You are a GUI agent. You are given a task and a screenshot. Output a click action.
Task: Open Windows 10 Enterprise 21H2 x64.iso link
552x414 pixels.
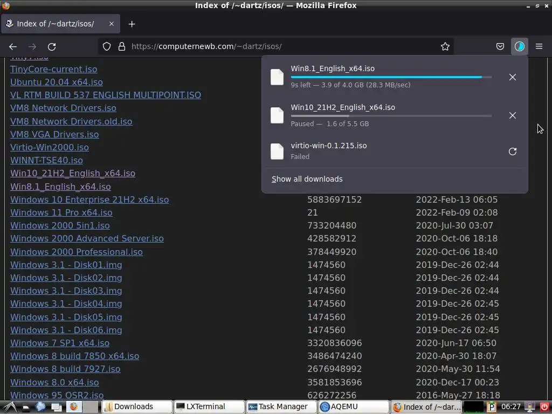[89, 199]
